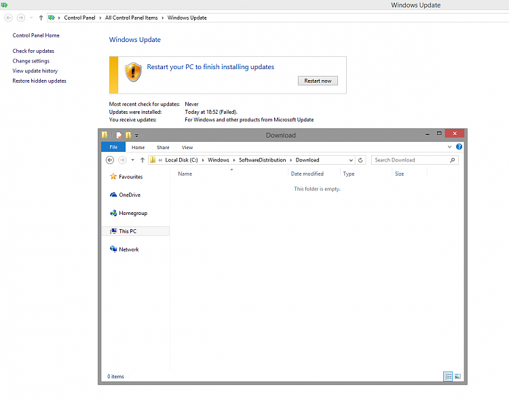Show hidden breadcrumb parents via double chevron

[160, 160]
